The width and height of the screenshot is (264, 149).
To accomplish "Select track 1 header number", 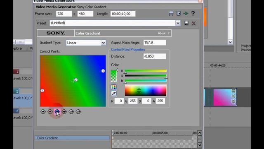I will [16, 72].
